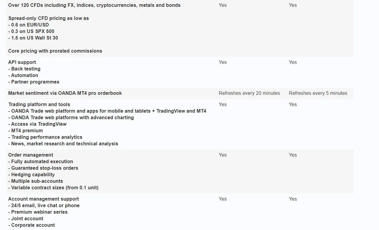379x230 pixels.
Task: Click 'Market sentiment via OANDA MT4 pro orderbook'
Action: [x=65, y=93]
